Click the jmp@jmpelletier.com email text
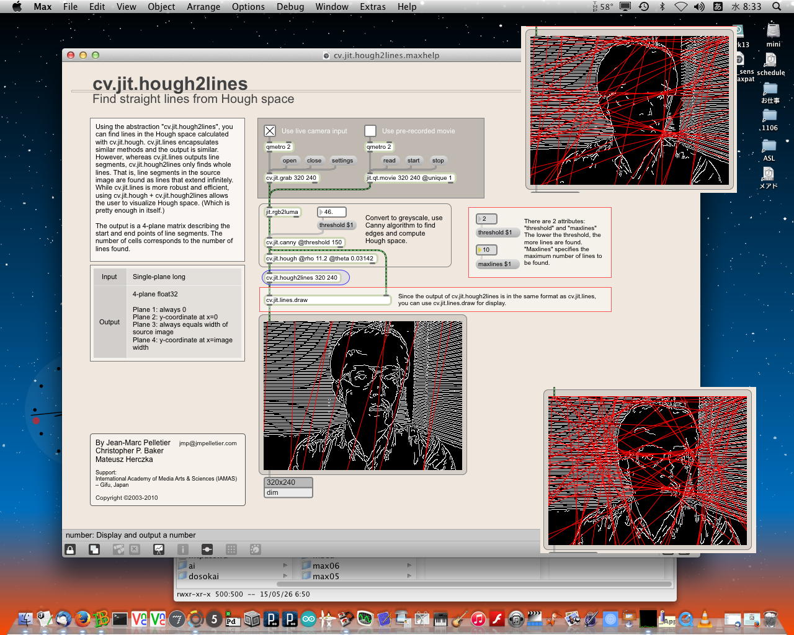The height and width of the screenshot is (635, 794). pyautogui.click(x=208, y=443)
